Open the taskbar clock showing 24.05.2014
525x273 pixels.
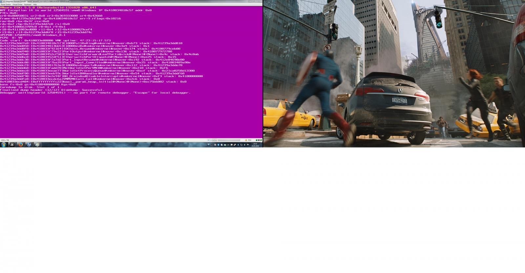pyautogui.click(x=255, y=145)
